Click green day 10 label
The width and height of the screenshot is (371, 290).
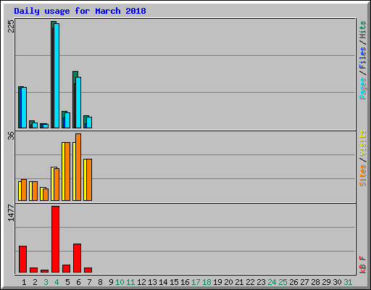[x=120, y=282]
